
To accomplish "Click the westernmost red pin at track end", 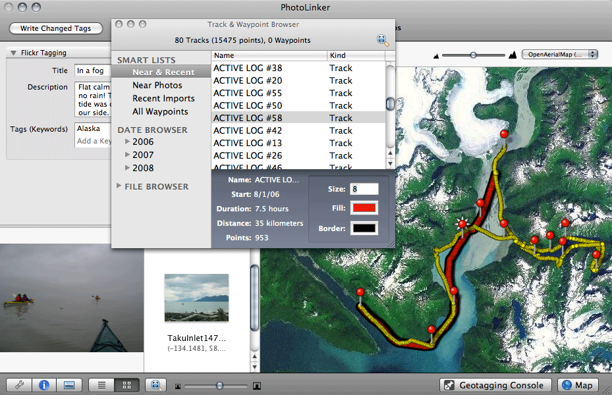I will (x=360, y=292).
